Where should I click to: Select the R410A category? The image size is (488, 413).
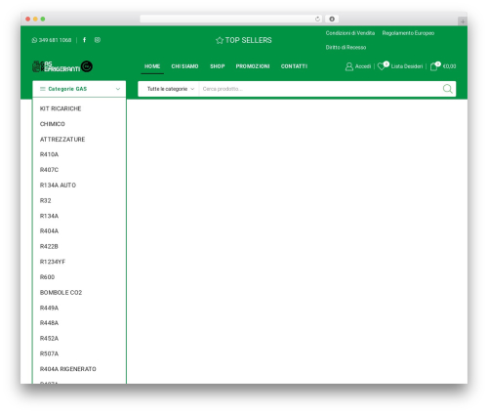coord(49,154)
